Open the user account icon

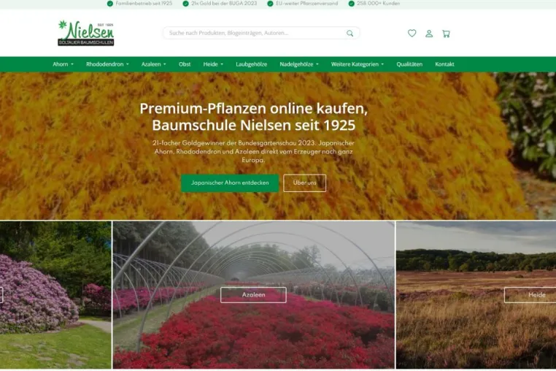(x=429, y=34)
